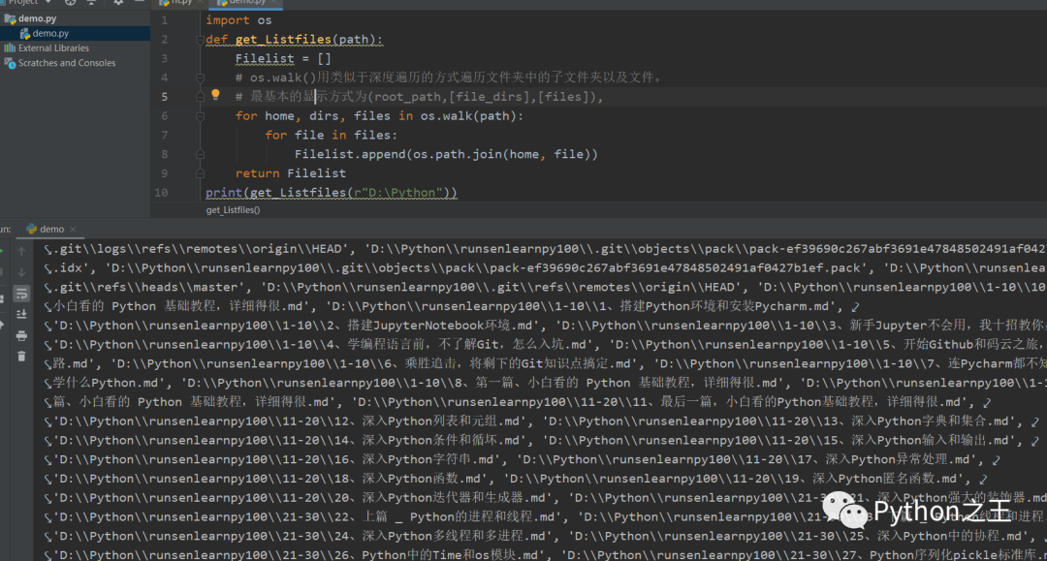Open the Project view dropdown
This screenshot has width=1047, height=561.
(48, 2)
